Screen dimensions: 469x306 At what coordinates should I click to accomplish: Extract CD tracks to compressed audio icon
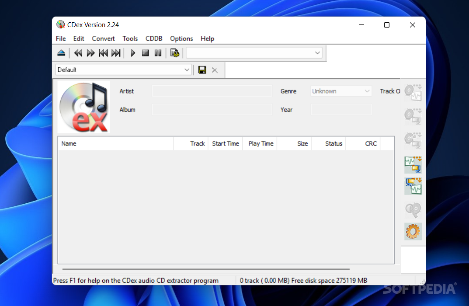pyautogui.click(x=413, y=116)
